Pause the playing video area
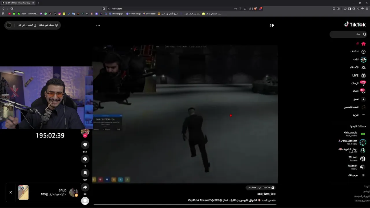This screenshot has height=208, width=370. (x=185, y=114)
